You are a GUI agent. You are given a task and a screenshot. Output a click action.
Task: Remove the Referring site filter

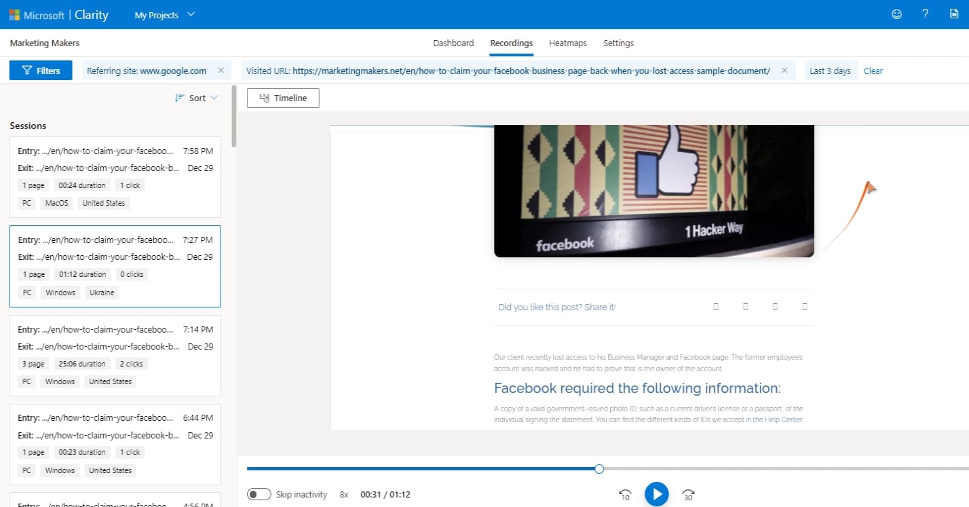[x=221, y=71]
